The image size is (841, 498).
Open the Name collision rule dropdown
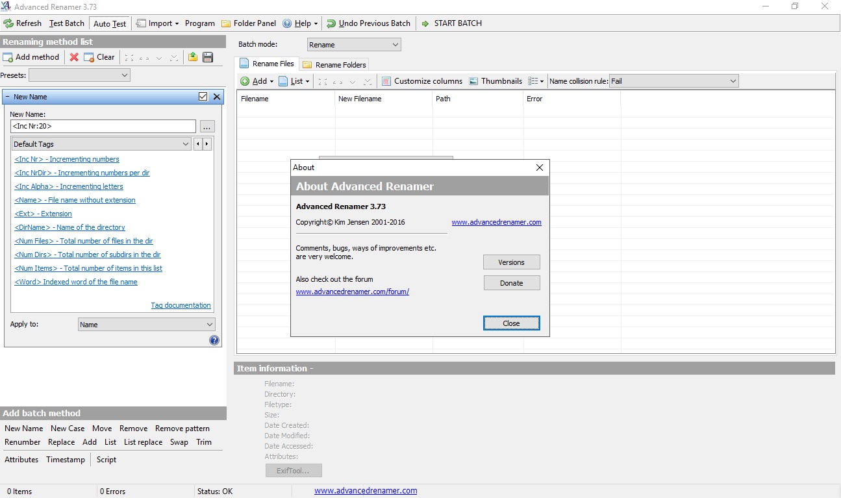pyautogui.click(x=673, y=81)
